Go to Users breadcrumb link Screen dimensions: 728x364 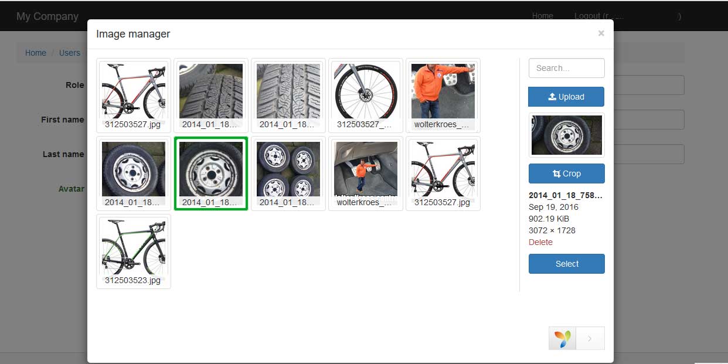click(69, 53)
